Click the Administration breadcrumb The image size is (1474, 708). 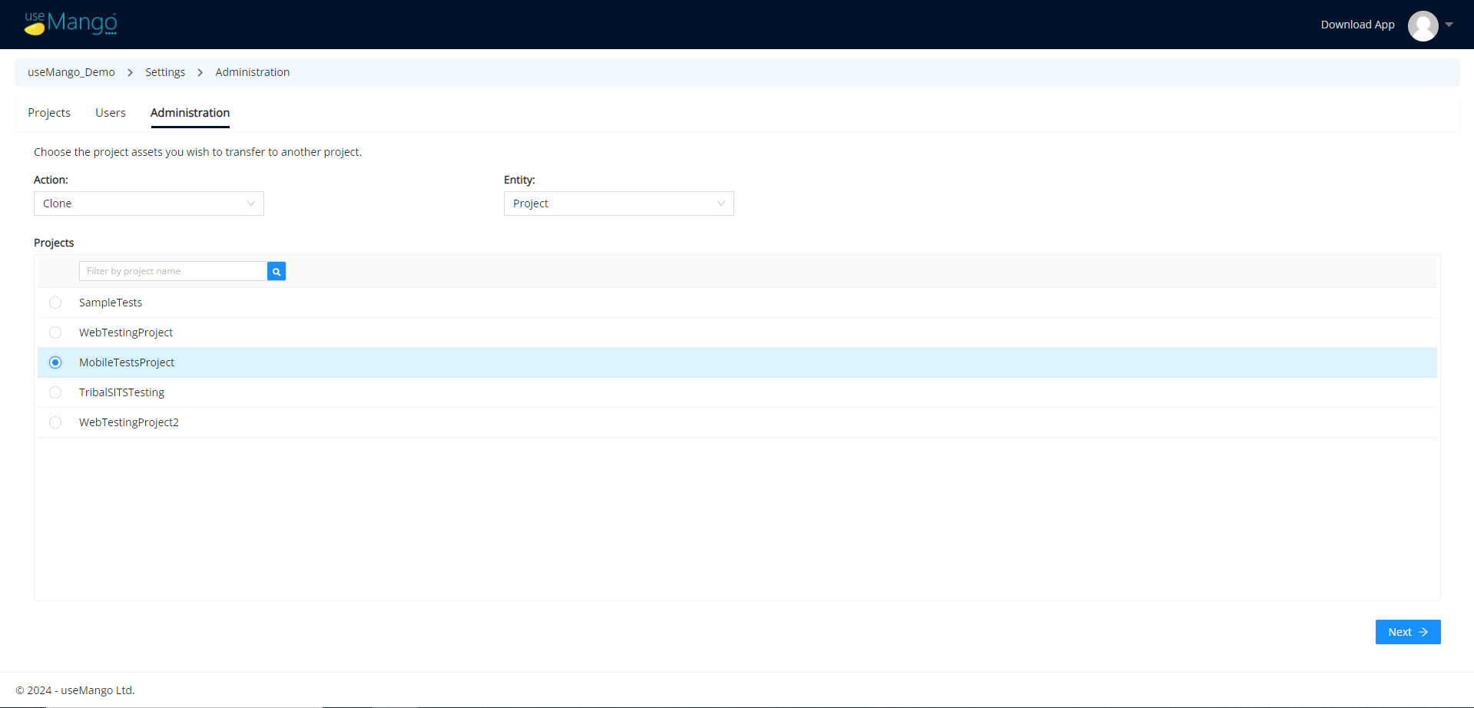click(x=252, y=72)
